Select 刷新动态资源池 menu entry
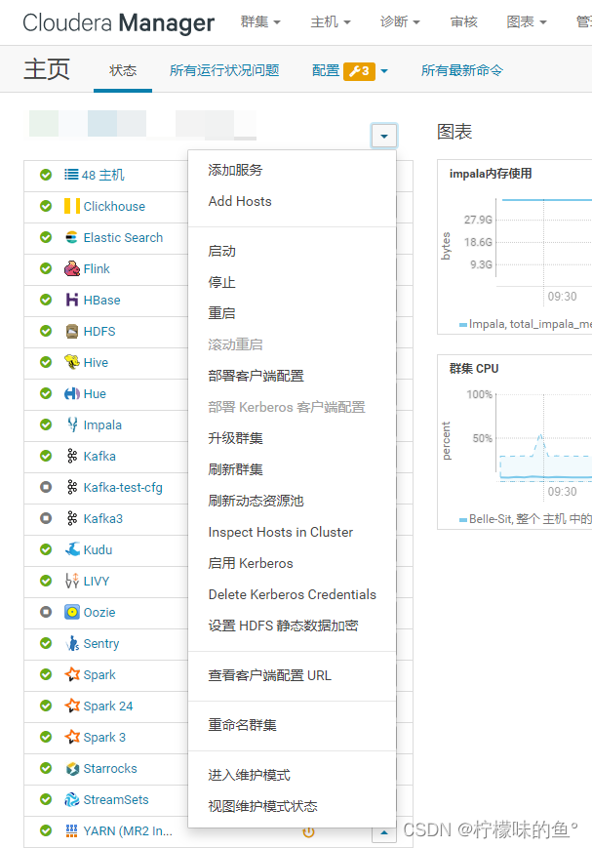Image resolution: width=592 pixels, height=848 pixels. (x=292, y=501)
